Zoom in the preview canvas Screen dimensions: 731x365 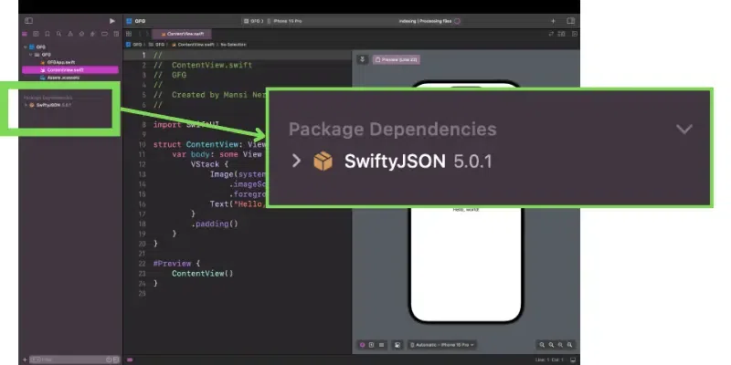tap(569, 345)
